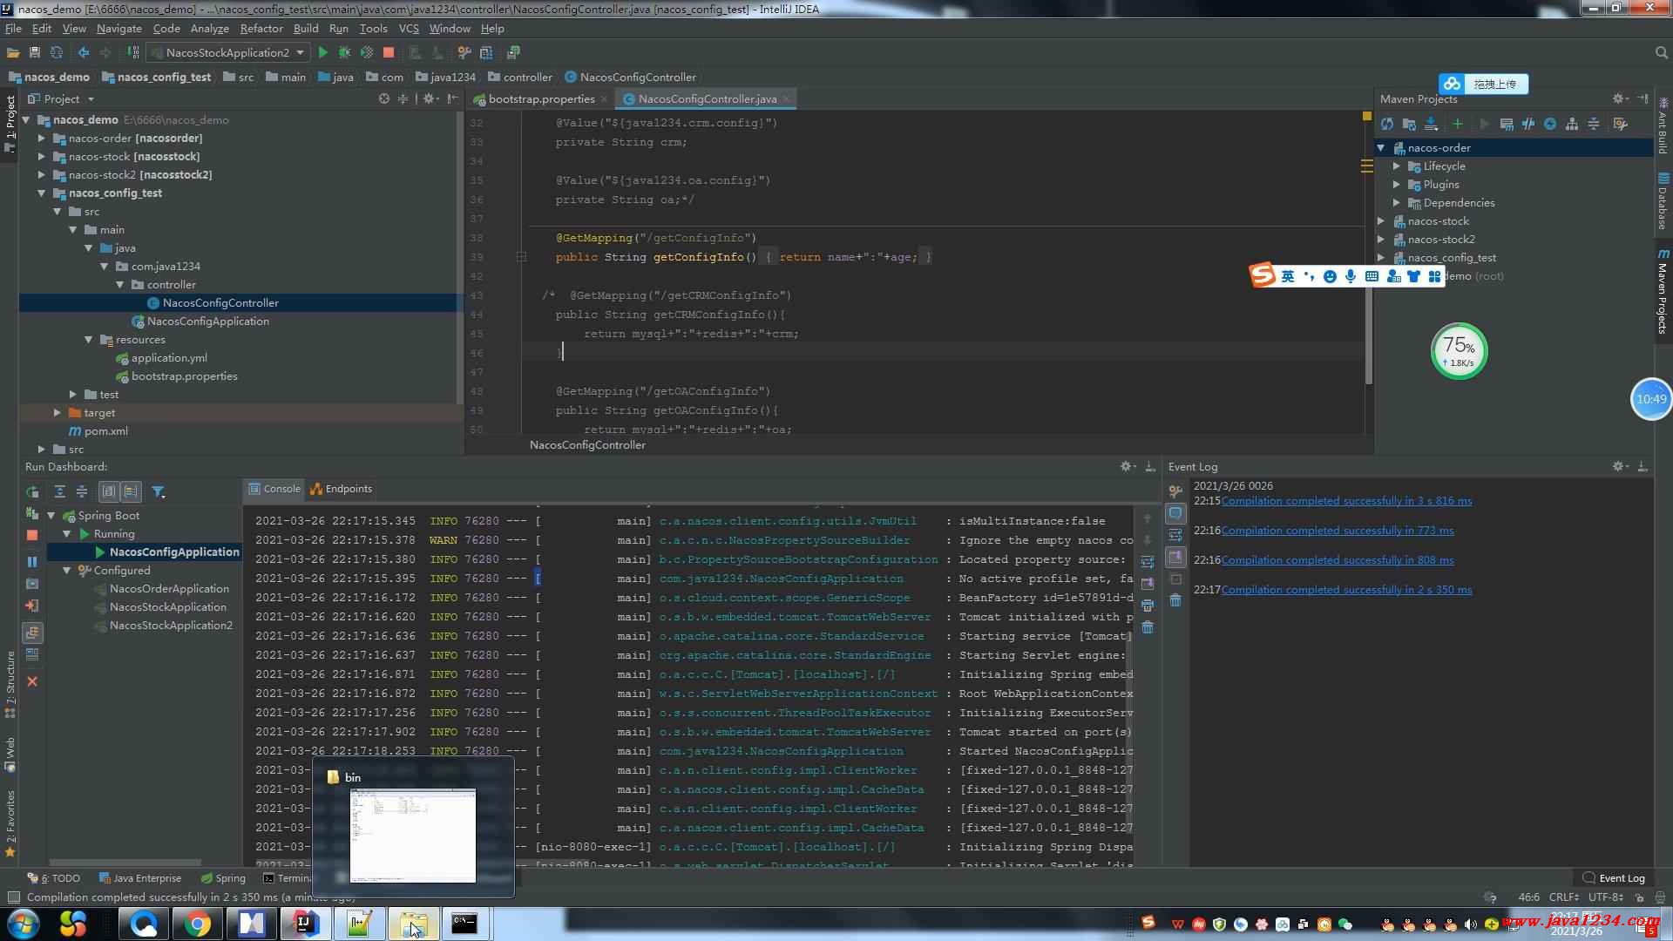Open the Terminal tool window tab
The image size is (1673, 941).
[288, 877]
